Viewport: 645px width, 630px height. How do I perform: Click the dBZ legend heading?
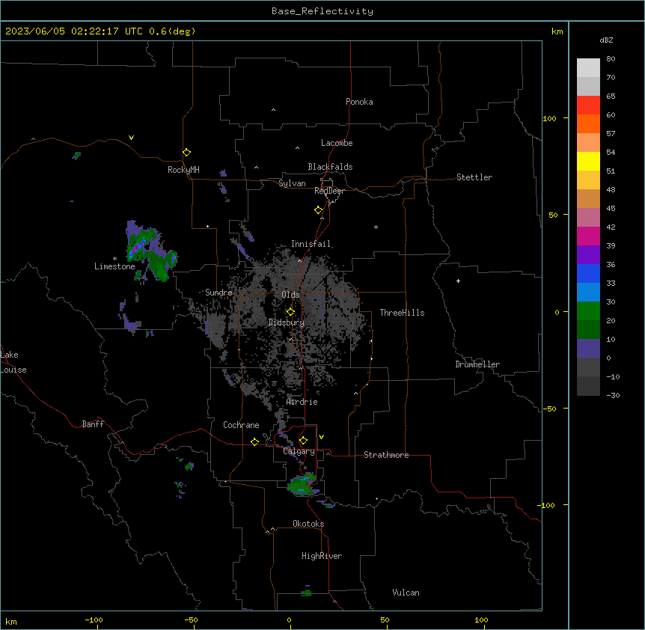(x=606, y=40)
